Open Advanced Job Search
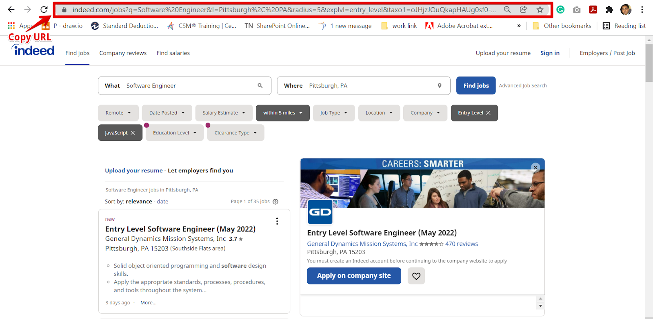 point(523,86)
